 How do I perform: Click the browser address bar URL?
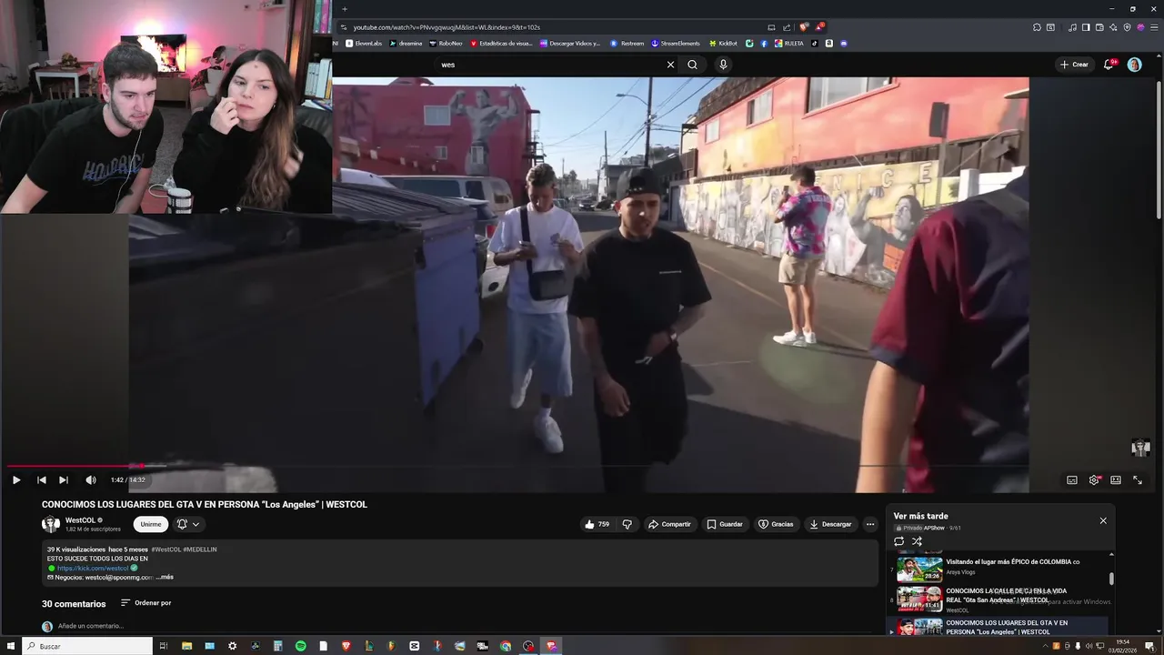(447, 27)
